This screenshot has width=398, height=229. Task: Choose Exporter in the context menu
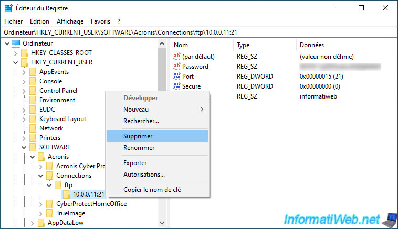(158, 163)
